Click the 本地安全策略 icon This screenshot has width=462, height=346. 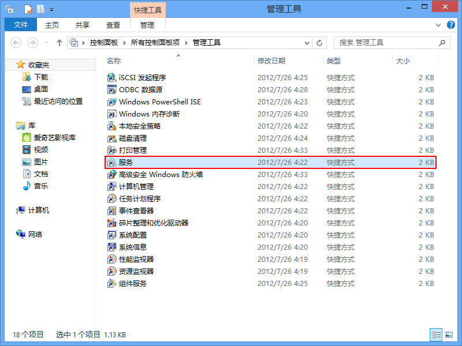(111, 126)
